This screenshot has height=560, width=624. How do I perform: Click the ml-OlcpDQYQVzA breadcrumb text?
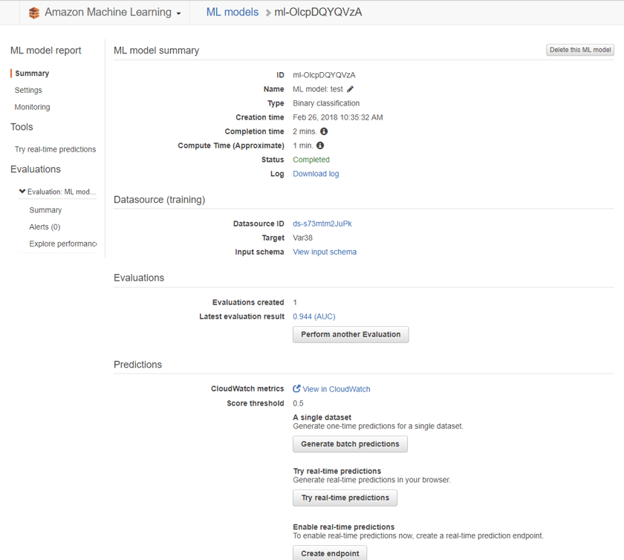(319, 12)
